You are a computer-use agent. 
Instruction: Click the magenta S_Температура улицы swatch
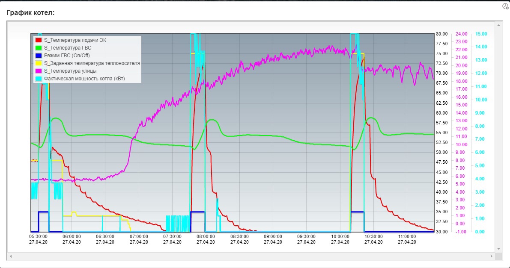(39, 71)
